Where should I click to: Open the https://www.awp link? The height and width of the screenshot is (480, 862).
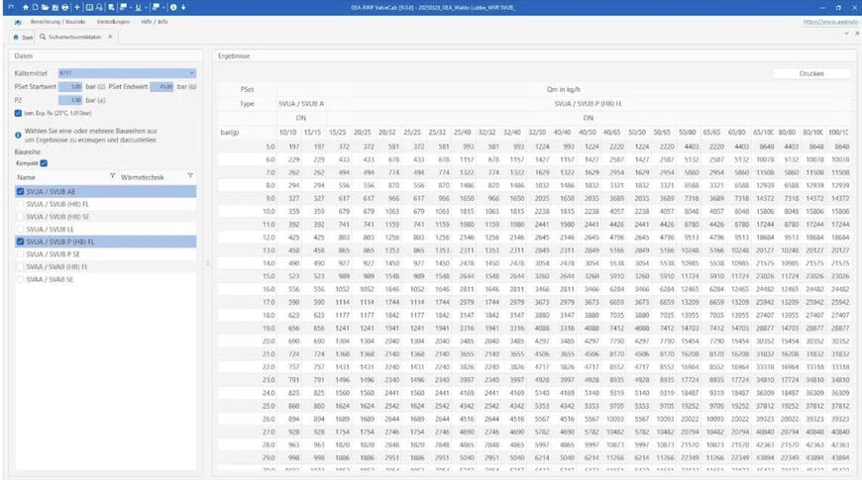pos(830,22)
